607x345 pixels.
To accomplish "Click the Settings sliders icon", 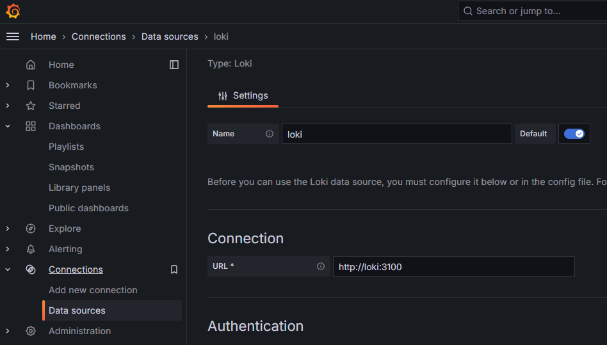I will click(223, 96).
